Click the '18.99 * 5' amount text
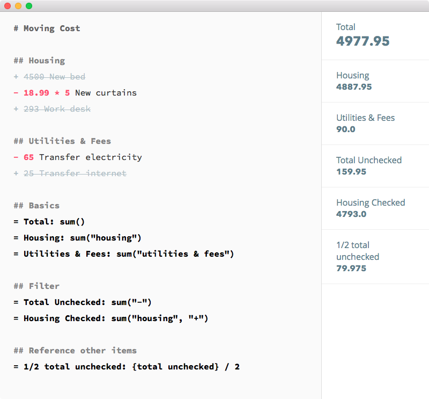429x399 pixels. [47, 93]
